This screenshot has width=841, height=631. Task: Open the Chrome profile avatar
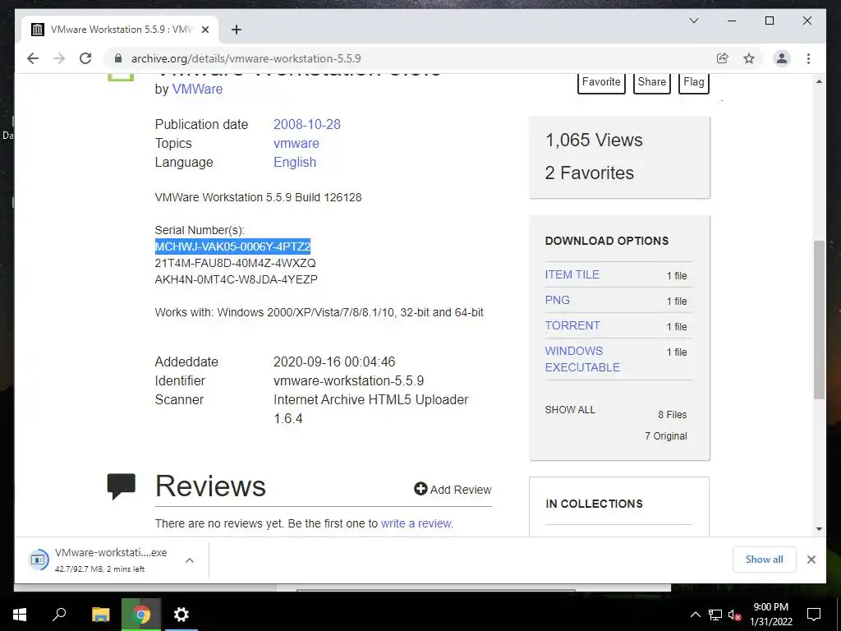click(782, 58)
